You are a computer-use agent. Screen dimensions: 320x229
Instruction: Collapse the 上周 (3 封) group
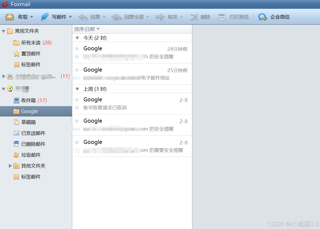pos(77,89)
